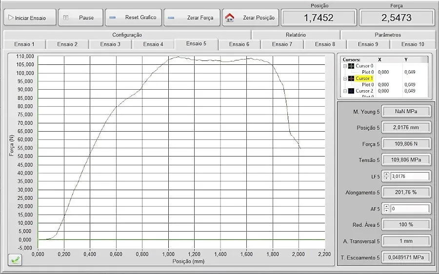
Task: Click the A. Transversal 5 value 1 mm
Action: click(x=406, y=241)
